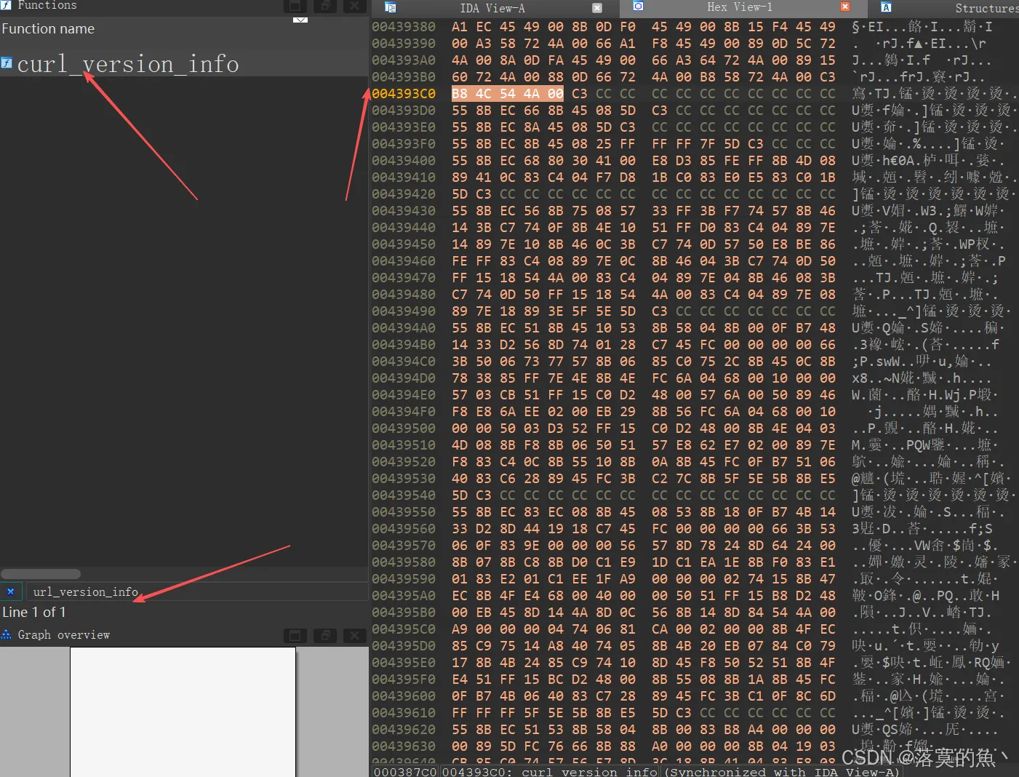Click the Hex View-1 tab icon
Viewport: 1019px width, 777px height.
pos(638,7)
